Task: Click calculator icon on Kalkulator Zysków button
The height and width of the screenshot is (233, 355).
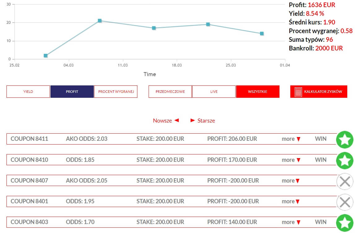Action: coord(298,92)
